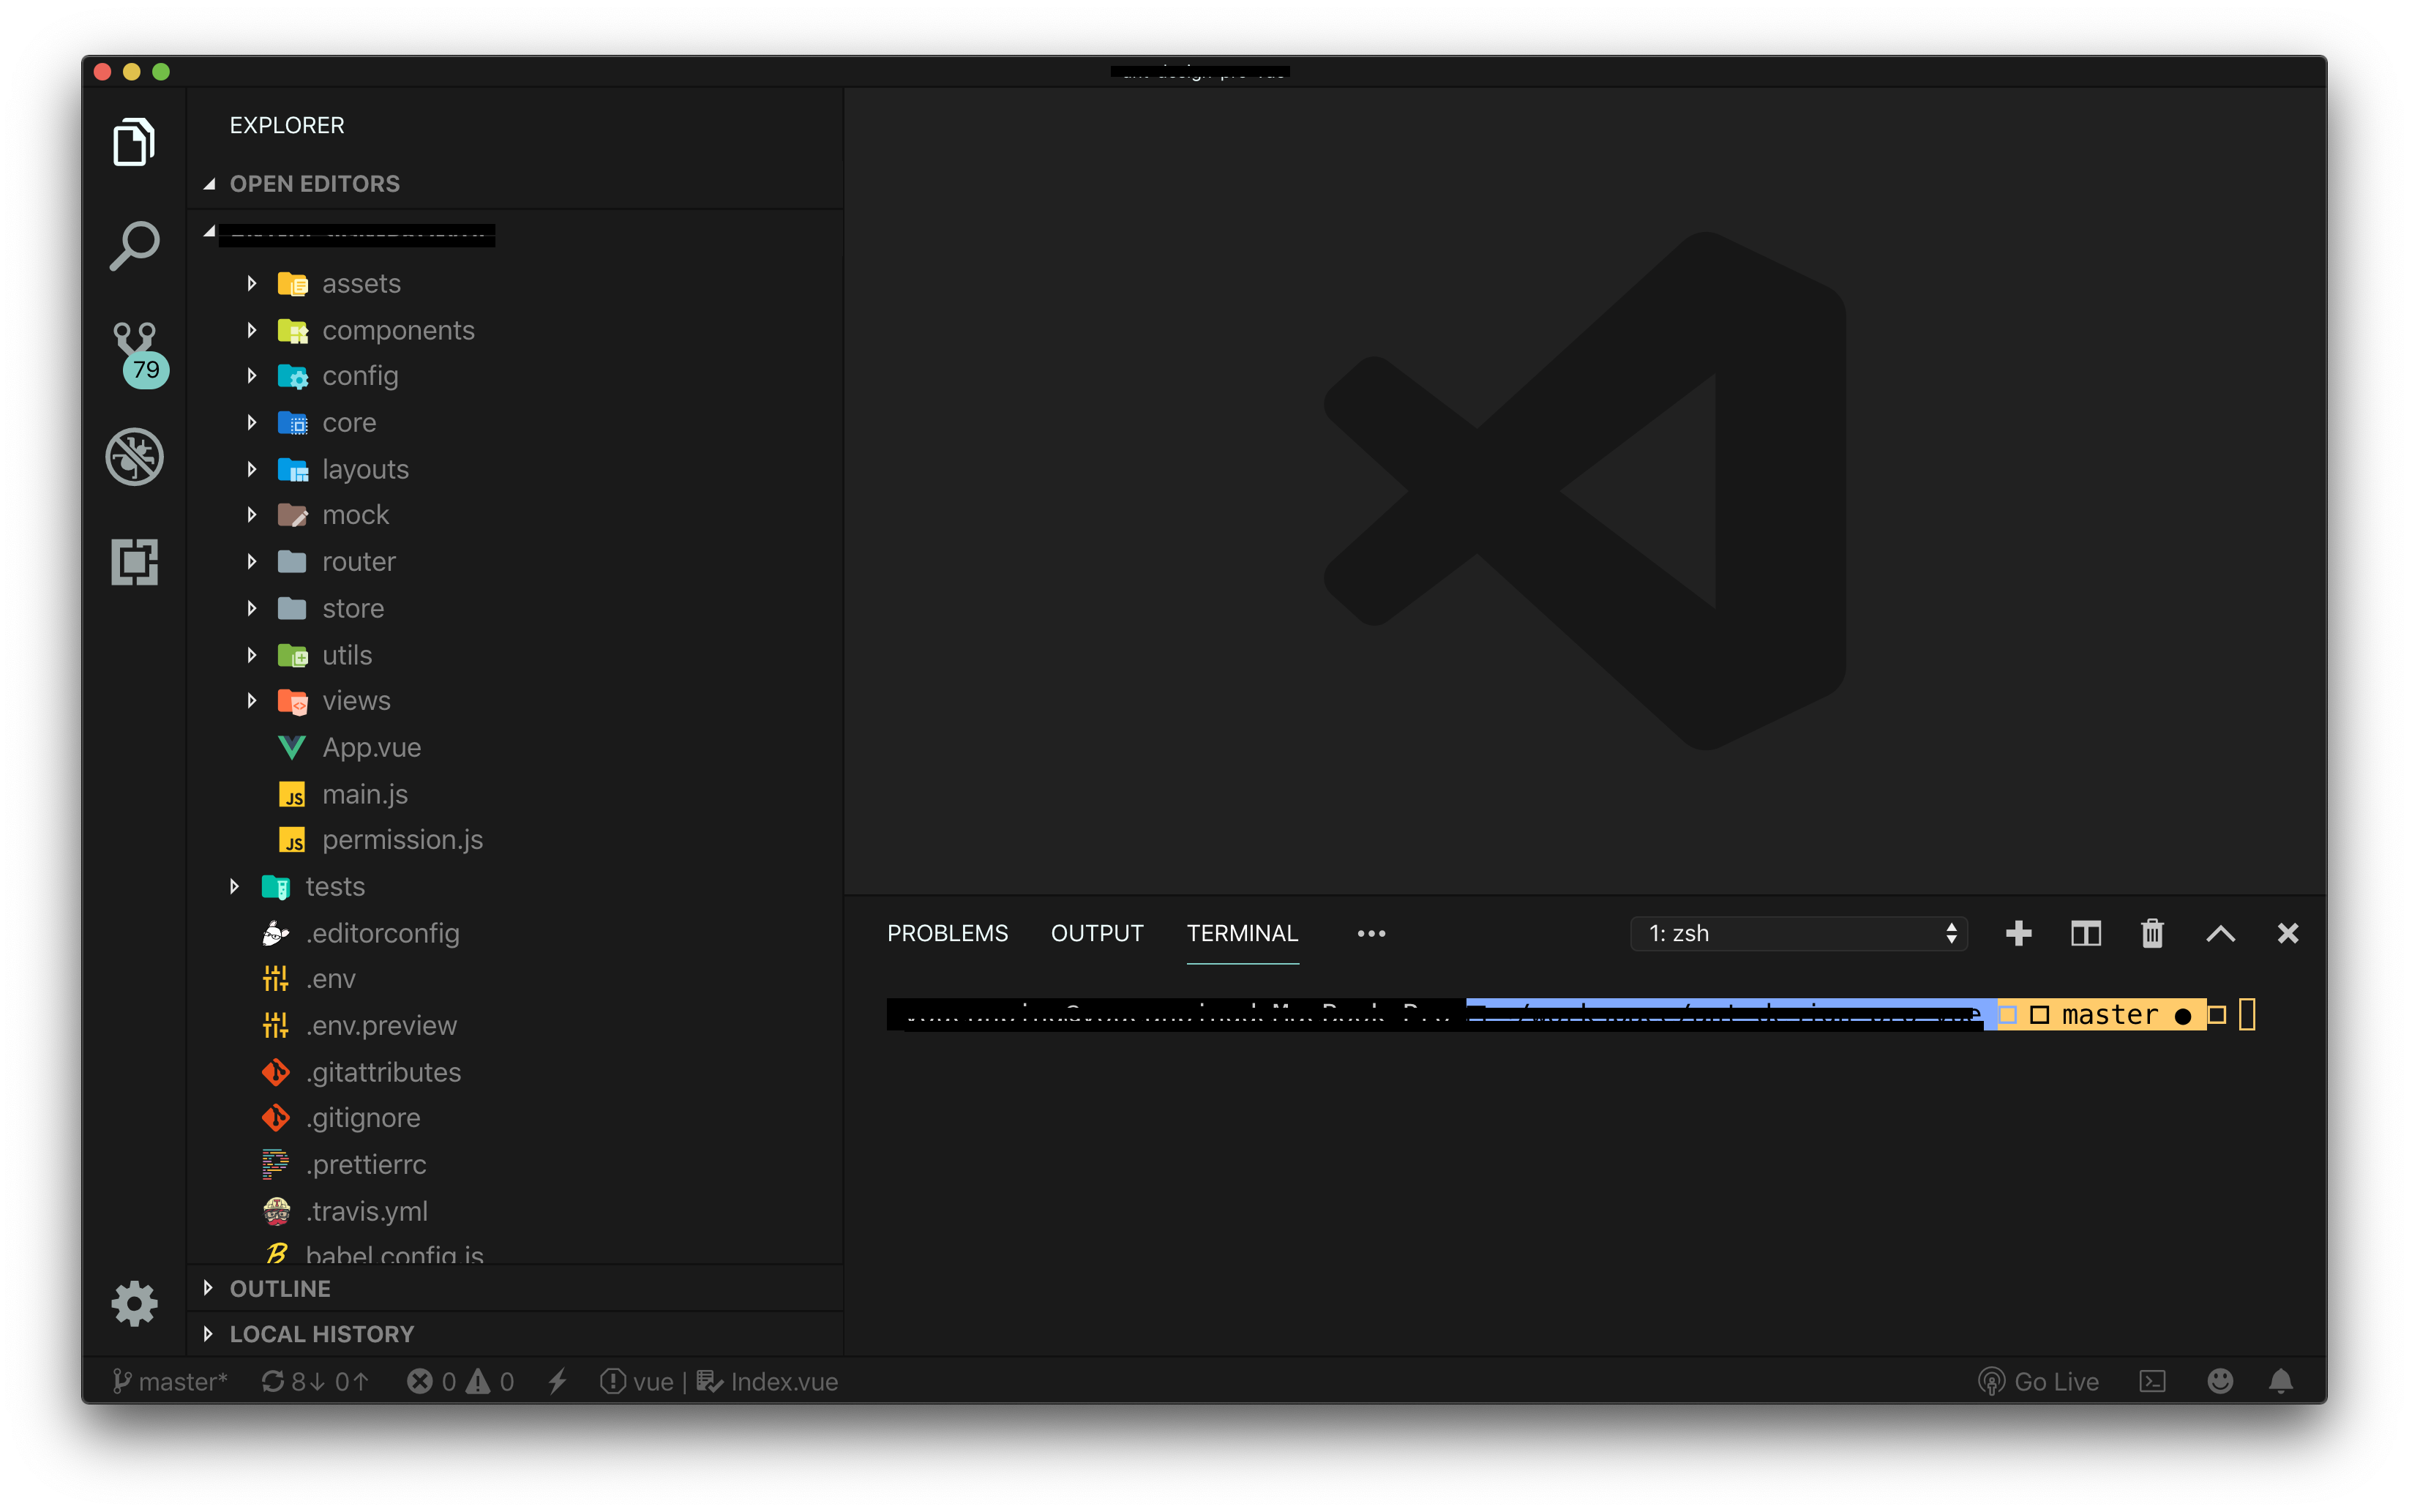Screen dimensions: 2409x1512
Task: Open the Explorer view in activity bar
Action: [134, 141]
